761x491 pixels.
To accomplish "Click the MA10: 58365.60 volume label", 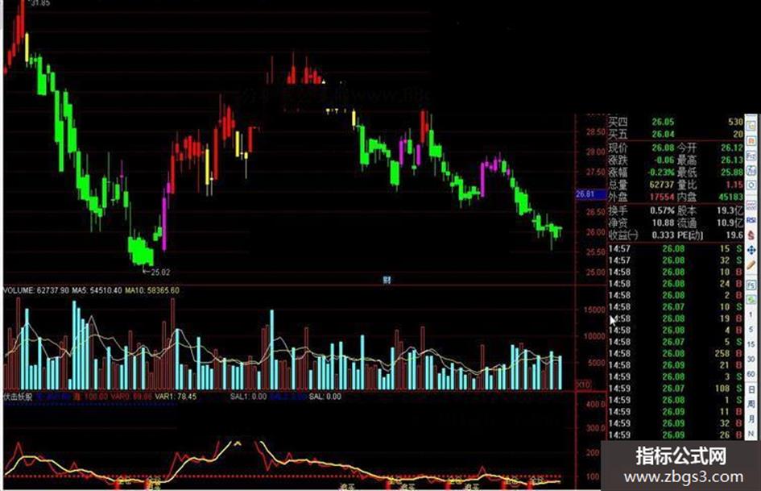I will coord(152,290).
